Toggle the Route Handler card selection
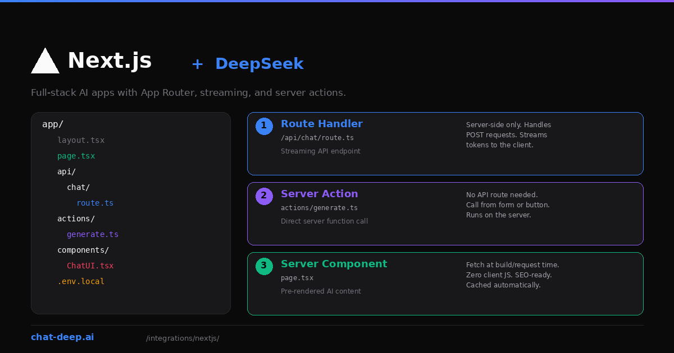Screen dimensions: 674x353 click(445, 143)
